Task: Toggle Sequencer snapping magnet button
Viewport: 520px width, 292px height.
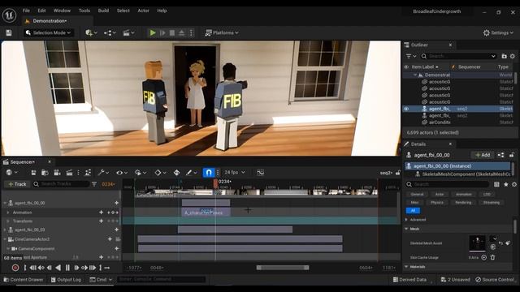Action: [x=209, y=173]
